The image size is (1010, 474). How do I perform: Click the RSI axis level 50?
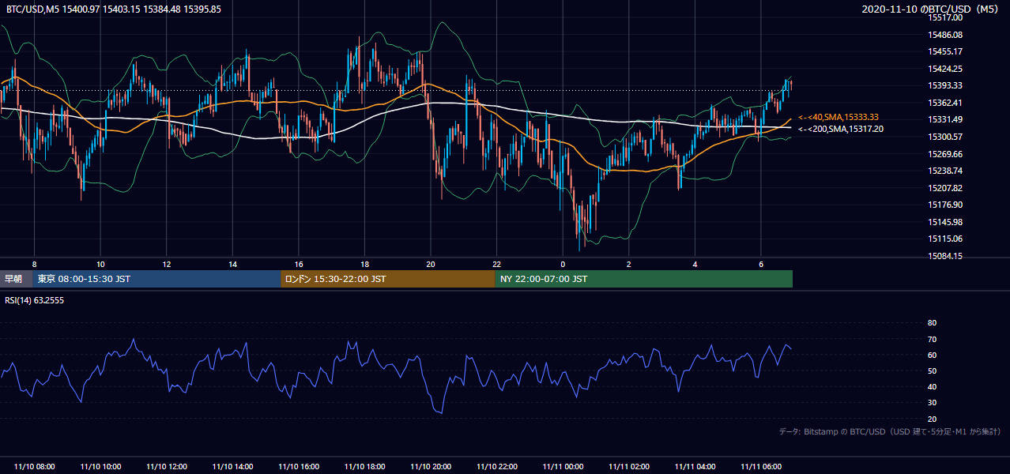coord(932,371)
